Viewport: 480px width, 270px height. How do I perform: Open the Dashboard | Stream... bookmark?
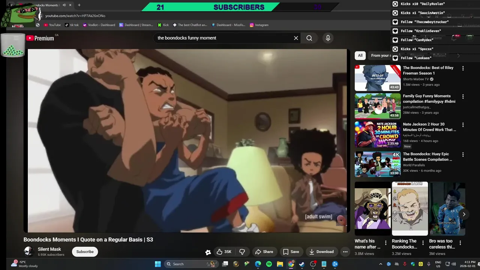tap(136, 25)
